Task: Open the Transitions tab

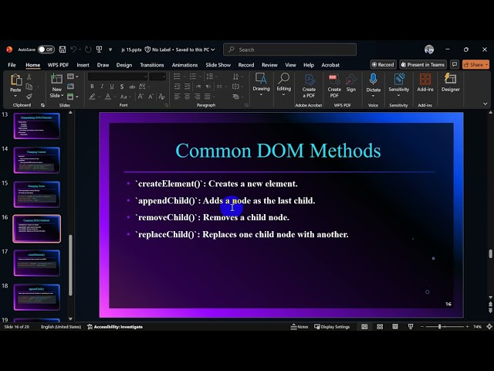Action: click(152, 65)
